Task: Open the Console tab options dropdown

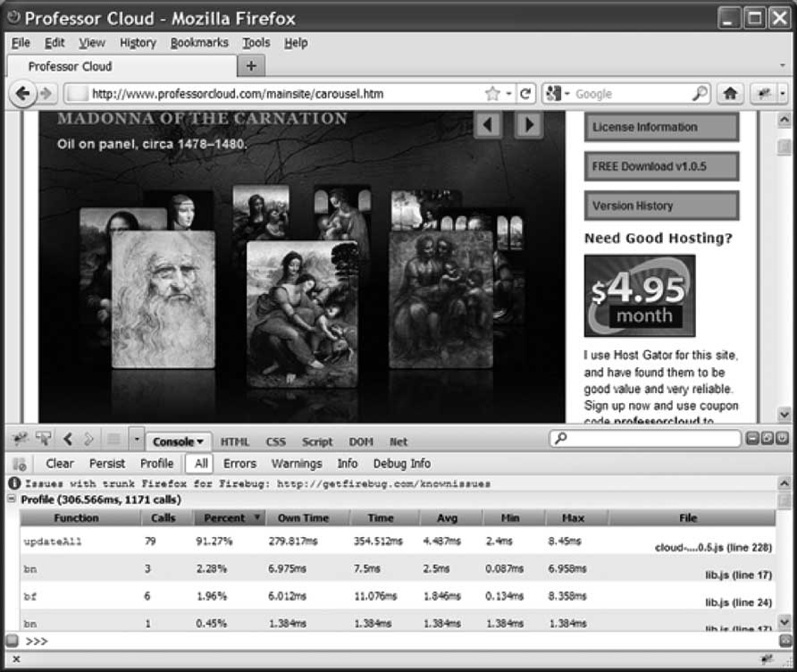Action: [200, 441]
